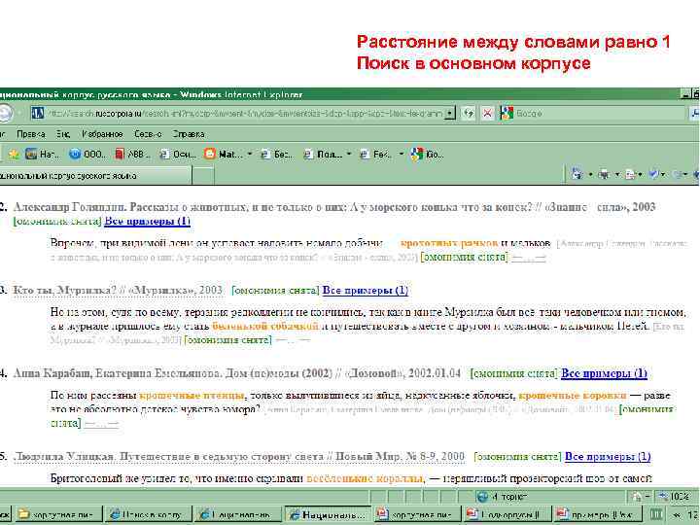Open 'Все примеры (1)' for Людмила Улицкая entry

click(x=608, y=457)
